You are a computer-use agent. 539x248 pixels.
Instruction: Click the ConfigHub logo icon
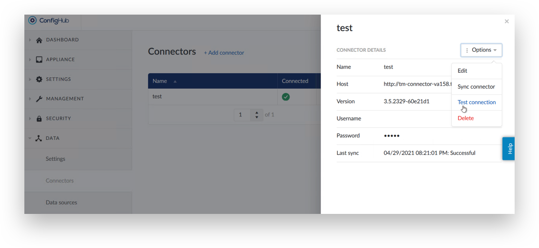point(32,20)
